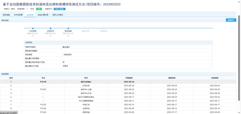241x114 pixels.
Task: Switch to the 项目公示意见 tab
Action: click(57, 15)
